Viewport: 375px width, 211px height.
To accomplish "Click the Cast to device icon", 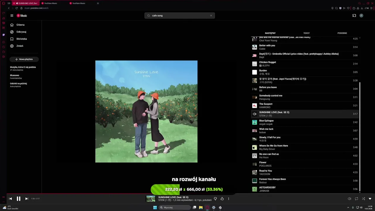I will (354, 16).
